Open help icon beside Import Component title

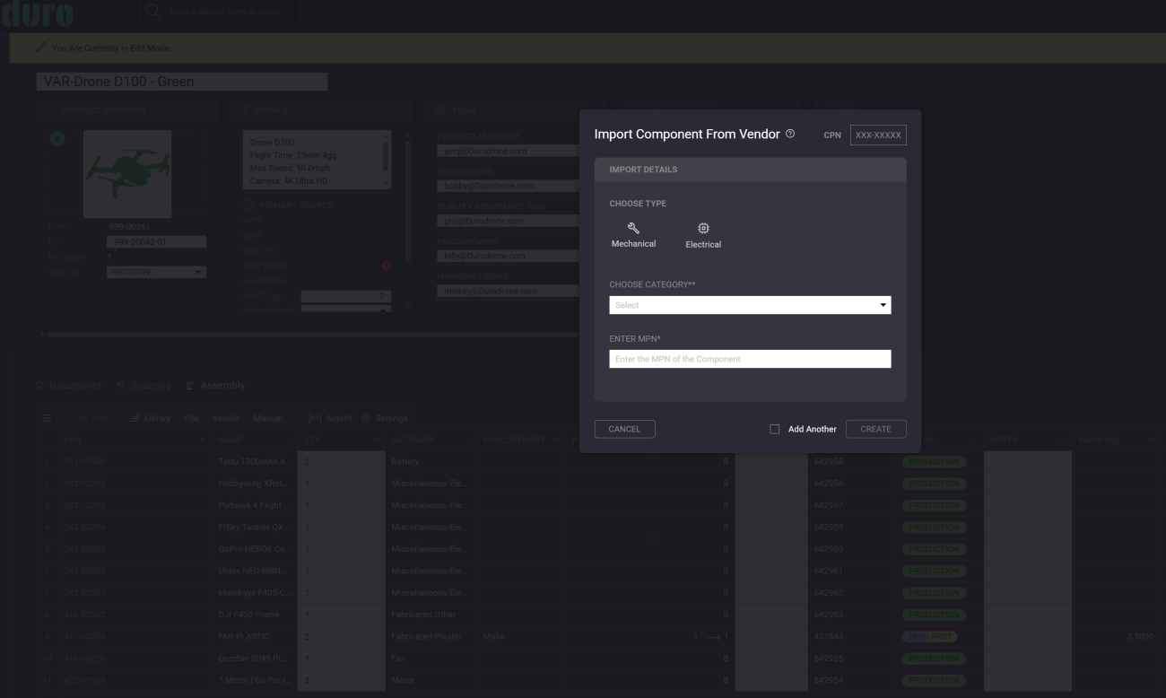(790, 134)
